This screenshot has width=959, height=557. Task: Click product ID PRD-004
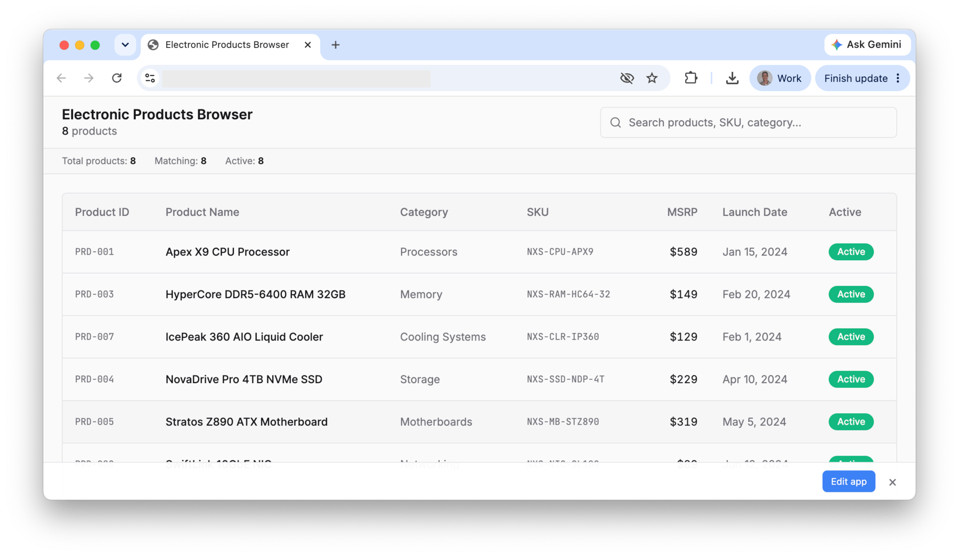pyautogui.click(x=94, y=379)
